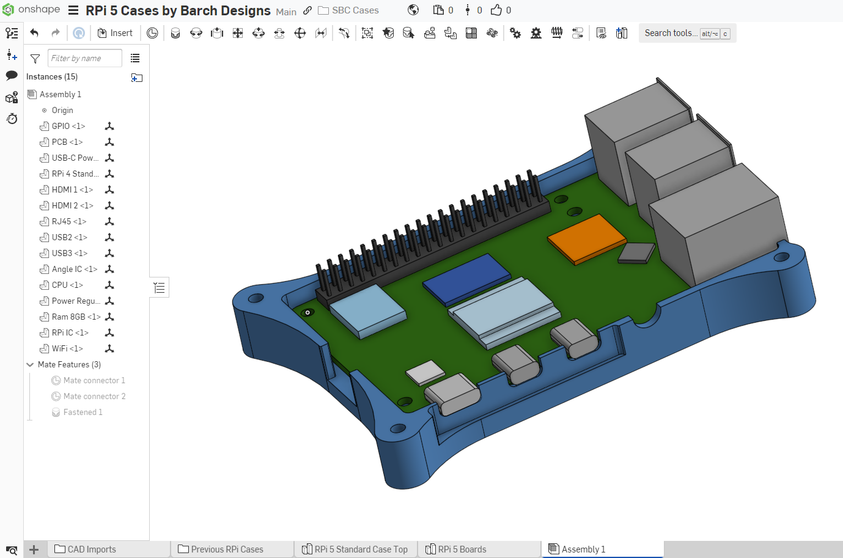
Task: Collapse the Mate Features section
Action: 30,365
